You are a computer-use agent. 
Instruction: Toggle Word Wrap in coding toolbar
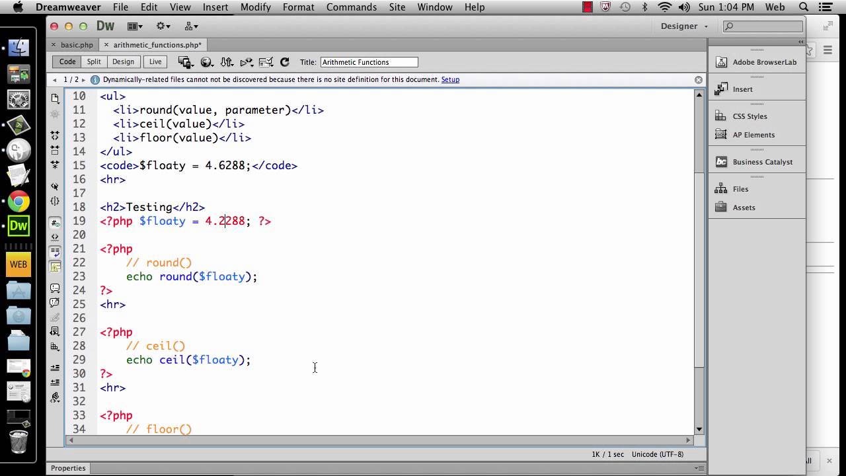(x=55, y=252)
